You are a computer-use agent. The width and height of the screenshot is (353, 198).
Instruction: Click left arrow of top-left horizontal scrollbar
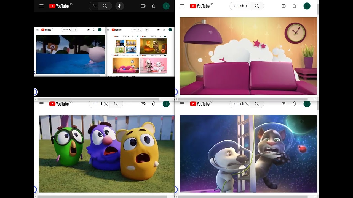(x=35, y=99)
